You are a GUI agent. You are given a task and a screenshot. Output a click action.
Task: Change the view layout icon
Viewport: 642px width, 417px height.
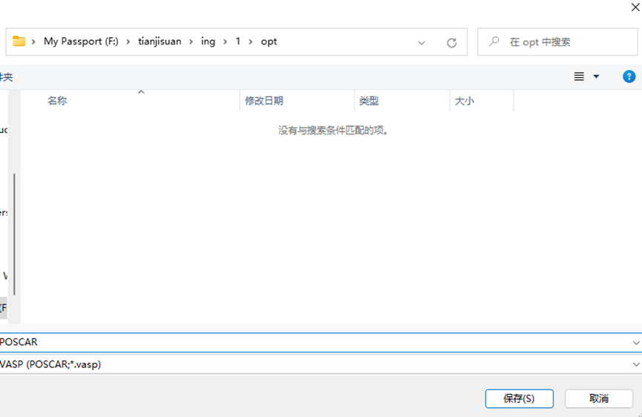tap(579, 76)
